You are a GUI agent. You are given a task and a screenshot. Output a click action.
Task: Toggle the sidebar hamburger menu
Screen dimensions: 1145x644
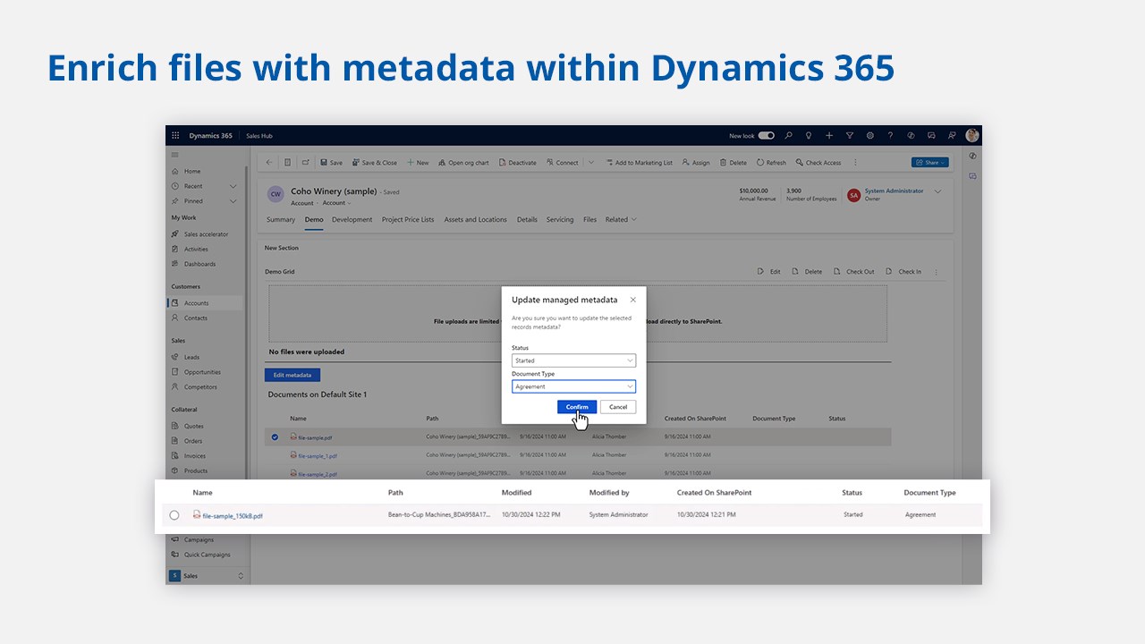(x=175, y=155)
